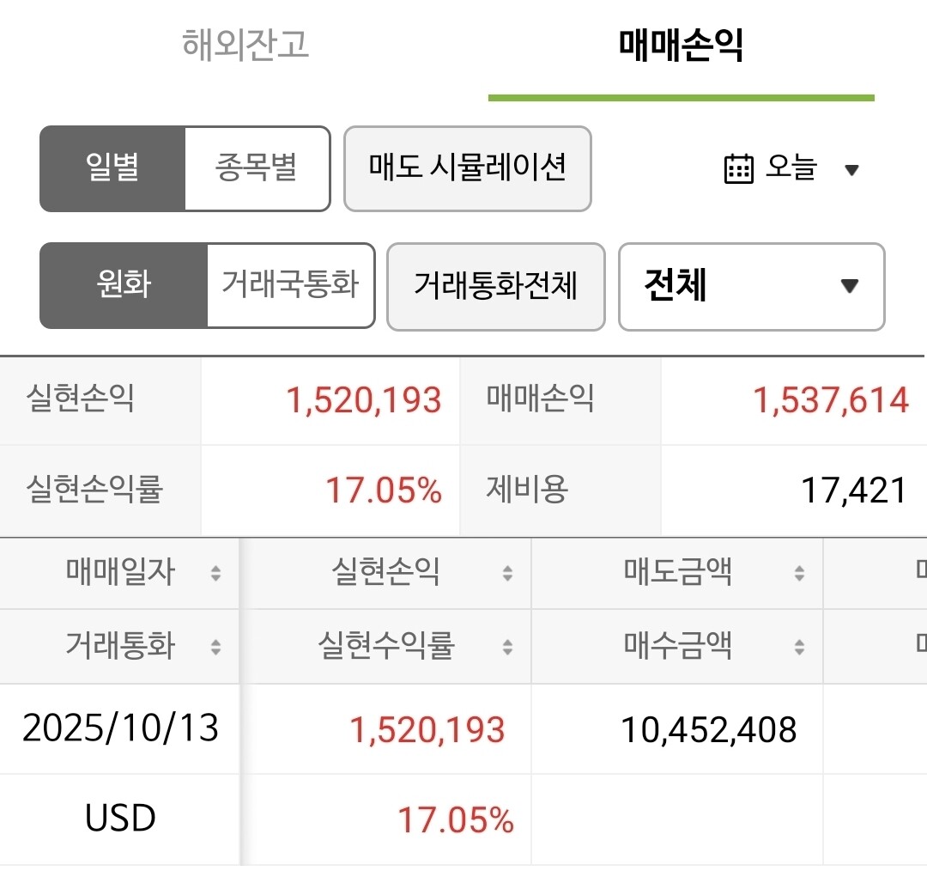Open the 매매손익 tab

tap(681, 45)
